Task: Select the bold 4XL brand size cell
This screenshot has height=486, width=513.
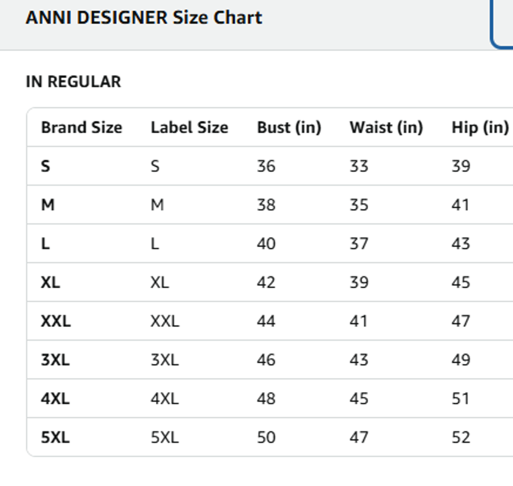Action: tap(55, 399)
